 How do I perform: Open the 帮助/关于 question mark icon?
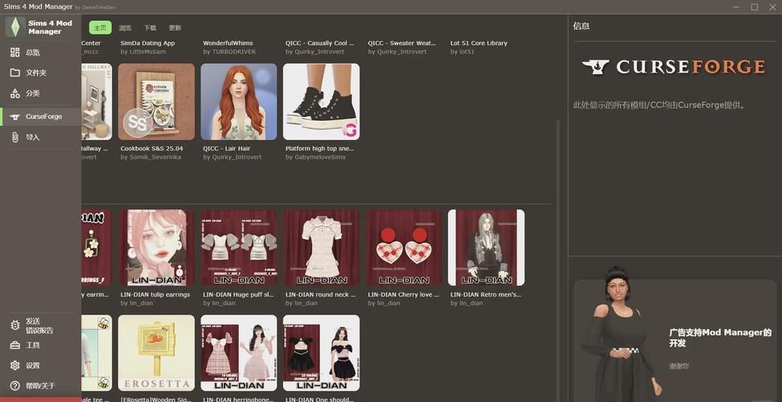pos(15,386)
